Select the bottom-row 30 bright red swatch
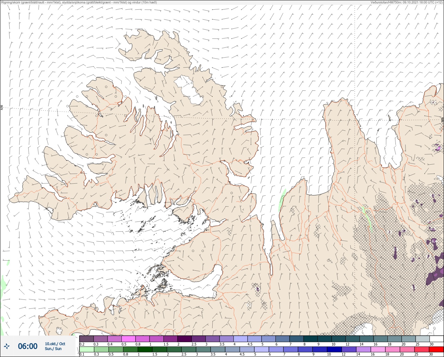Viewport: 444px width, 357px height. [x=436, y=349]
